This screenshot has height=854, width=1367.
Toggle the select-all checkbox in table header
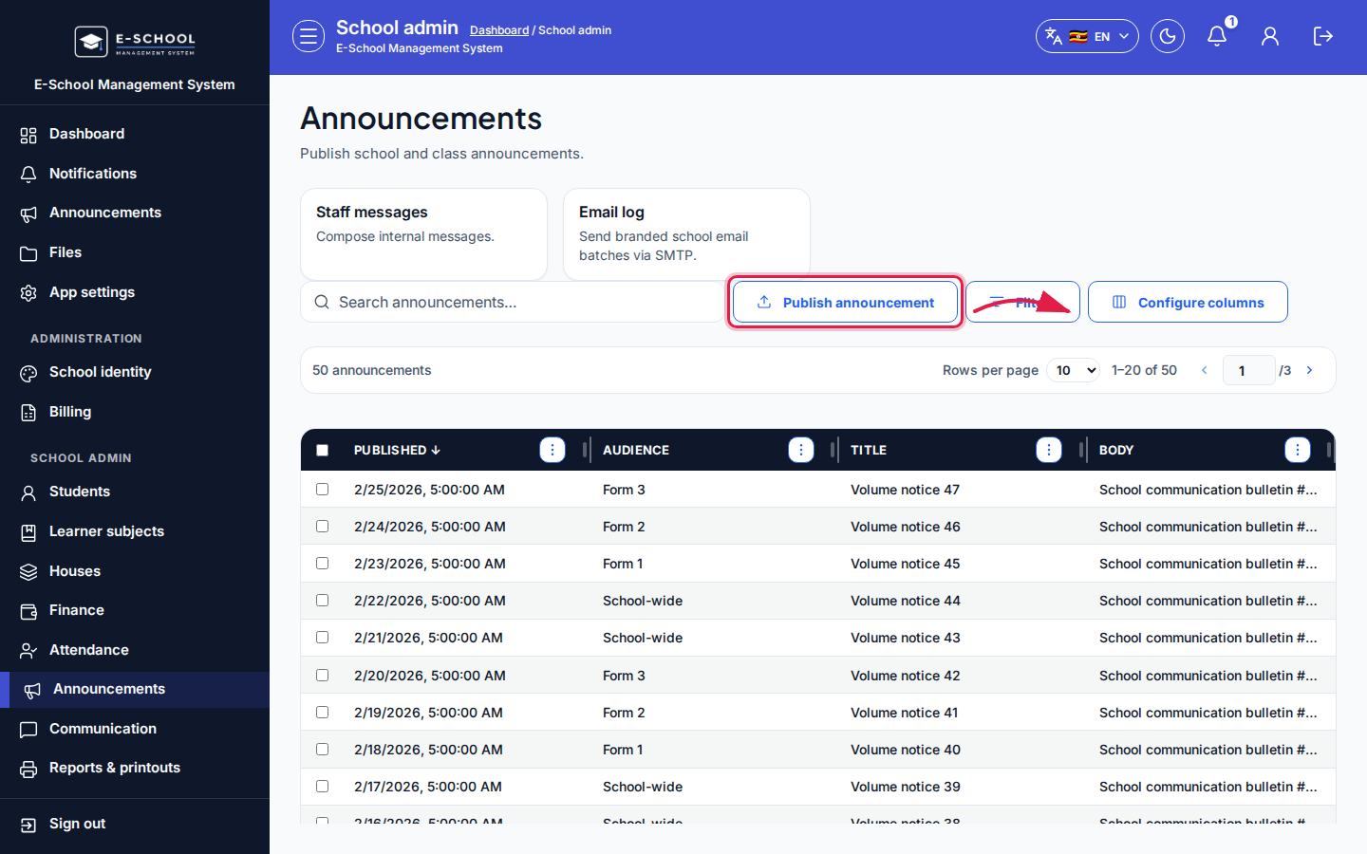[x=322, y=450]
